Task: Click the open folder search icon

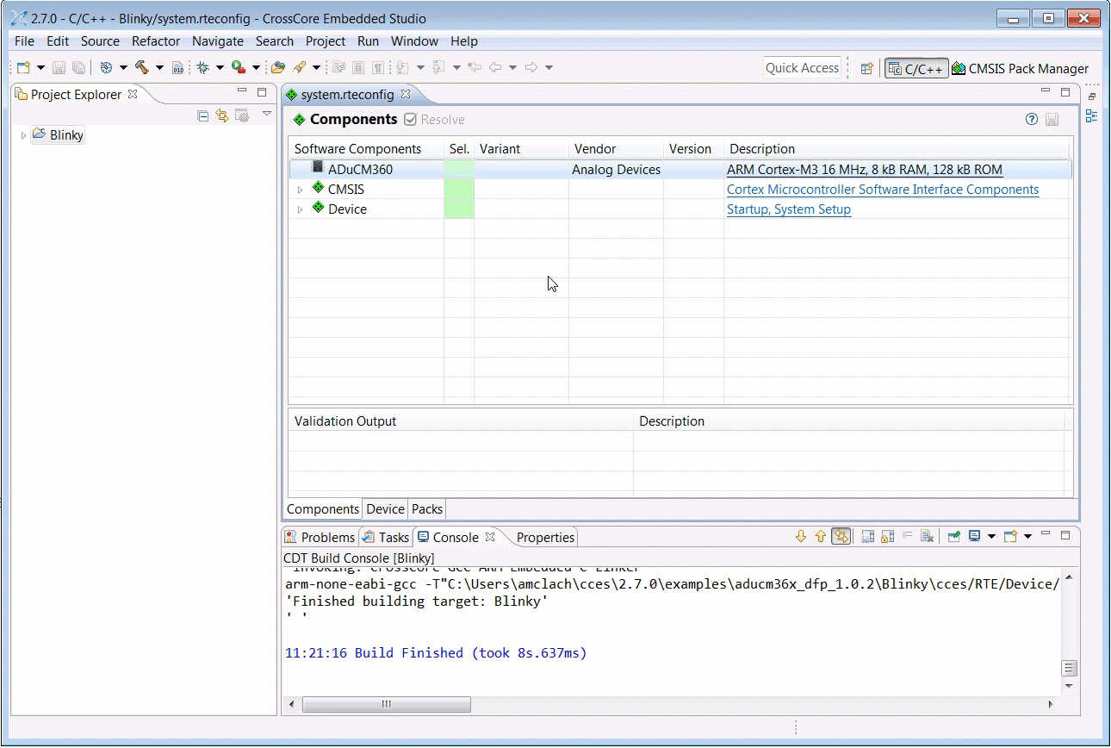Action: 278,67
